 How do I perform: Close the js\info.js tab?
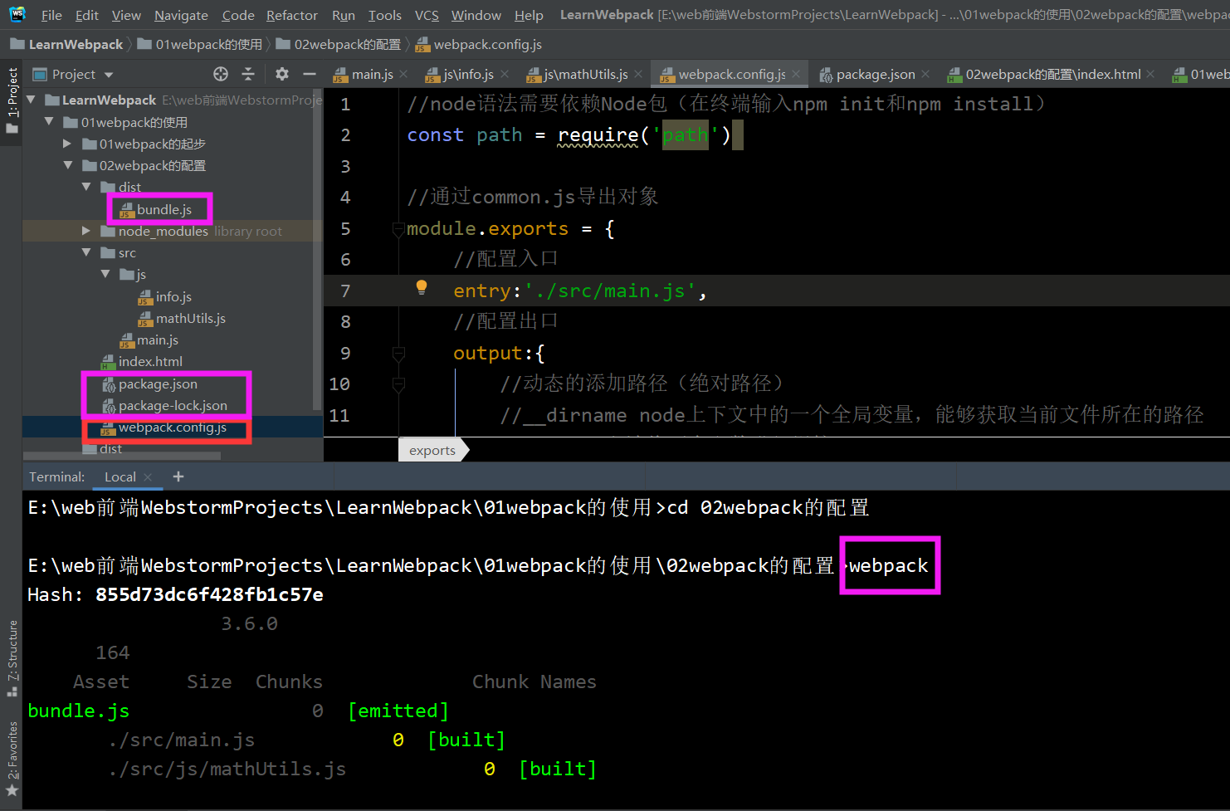click(x=505, y=75)
